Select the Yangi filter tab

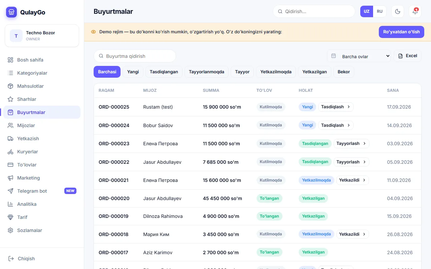tap(133, 72)
